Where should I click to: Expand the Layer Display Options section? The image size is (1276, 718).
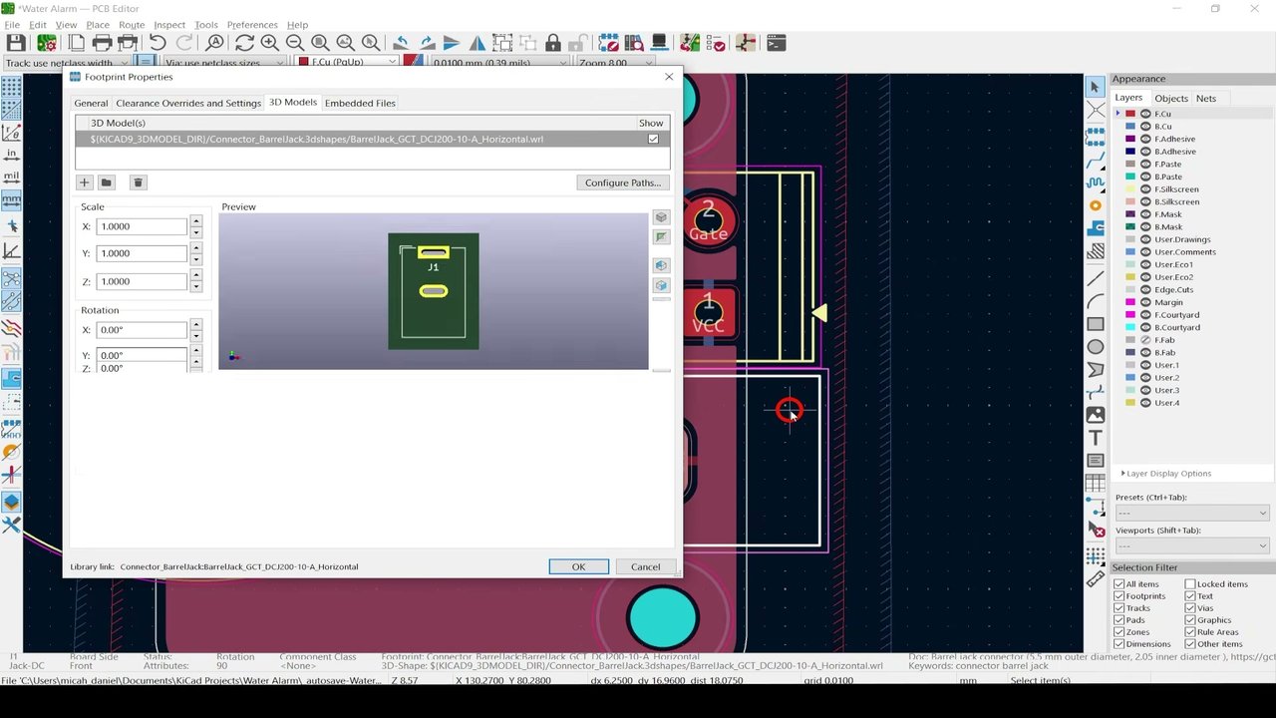coord(1165,474)
